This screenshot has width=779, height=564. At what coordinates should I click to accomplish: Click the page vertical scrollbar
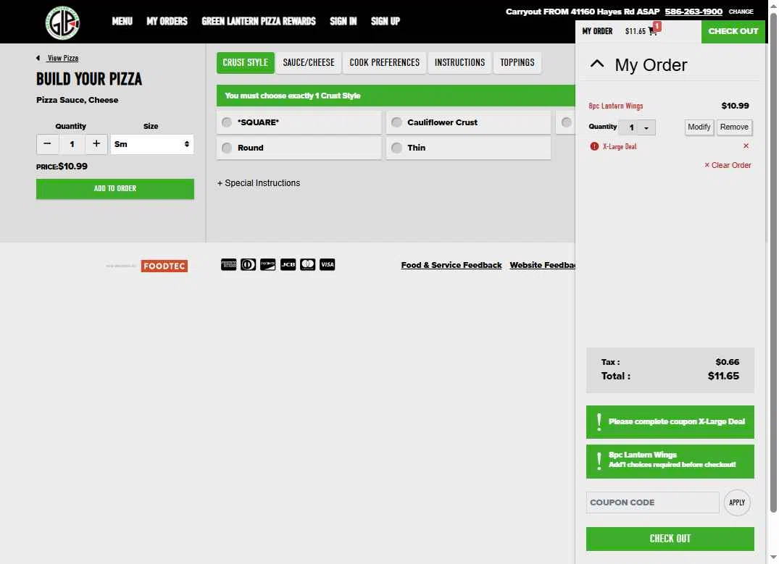tap(773, 263)
